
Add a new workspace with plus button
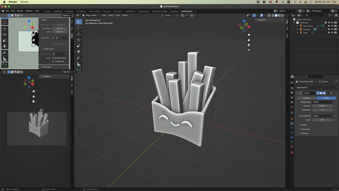pyautogui.click(x=195, y=11)
